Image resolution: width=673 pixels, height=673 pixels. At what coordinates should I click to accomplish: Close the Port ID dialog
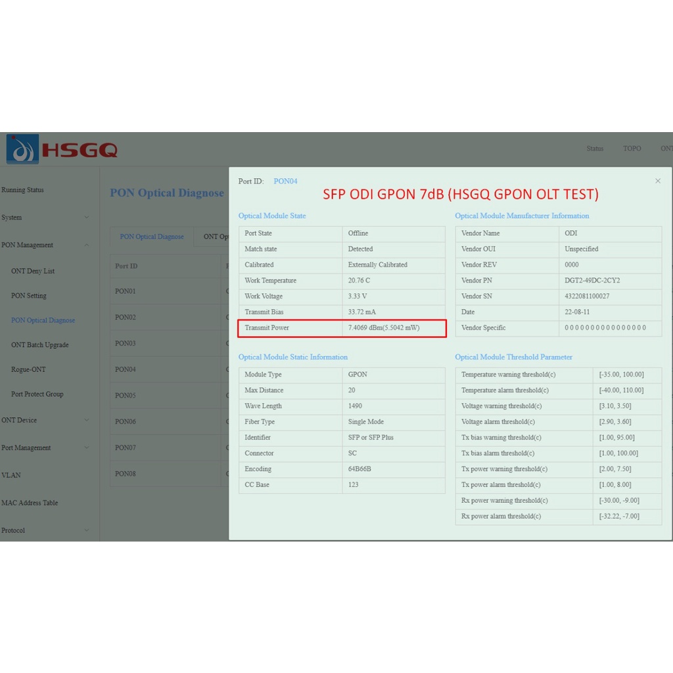pos(658,181)
